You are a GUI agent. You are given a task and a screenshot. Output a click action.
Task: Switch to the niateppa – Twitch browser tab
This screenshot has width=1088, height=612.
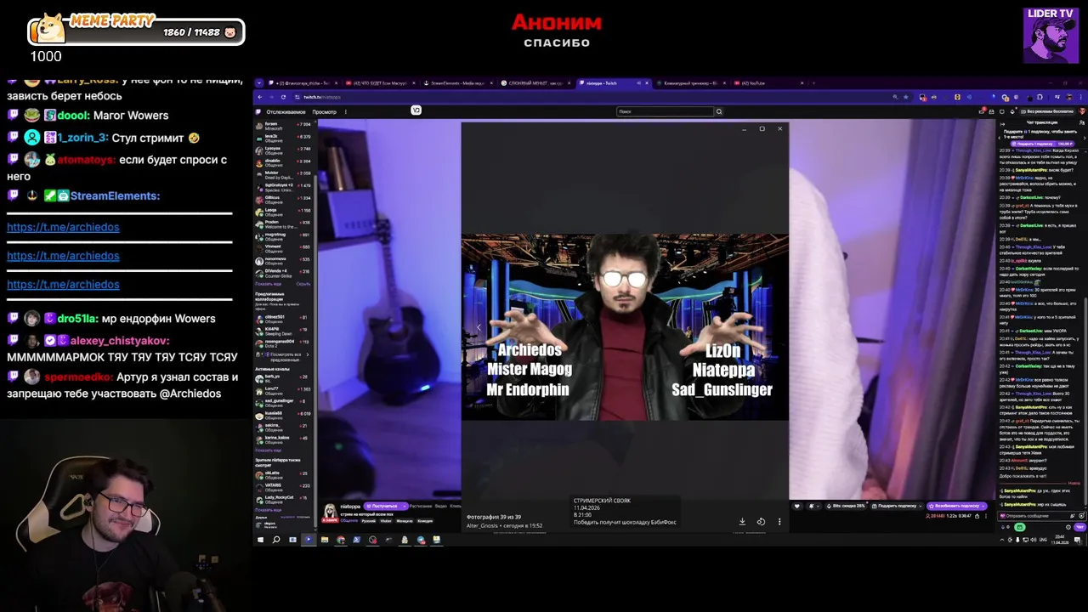614,82
